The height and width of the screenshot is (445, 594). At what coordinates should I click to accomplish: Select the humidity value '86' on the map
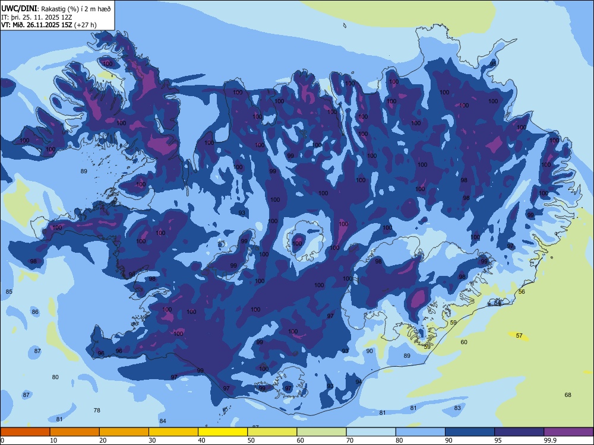tap(35, 312)
